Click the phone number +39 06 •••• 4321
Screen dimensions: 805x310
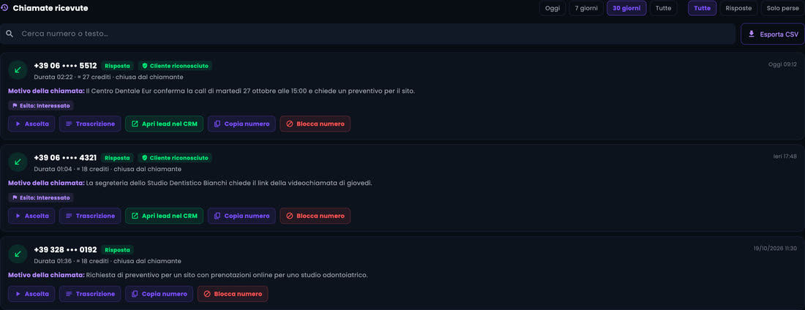65,158
